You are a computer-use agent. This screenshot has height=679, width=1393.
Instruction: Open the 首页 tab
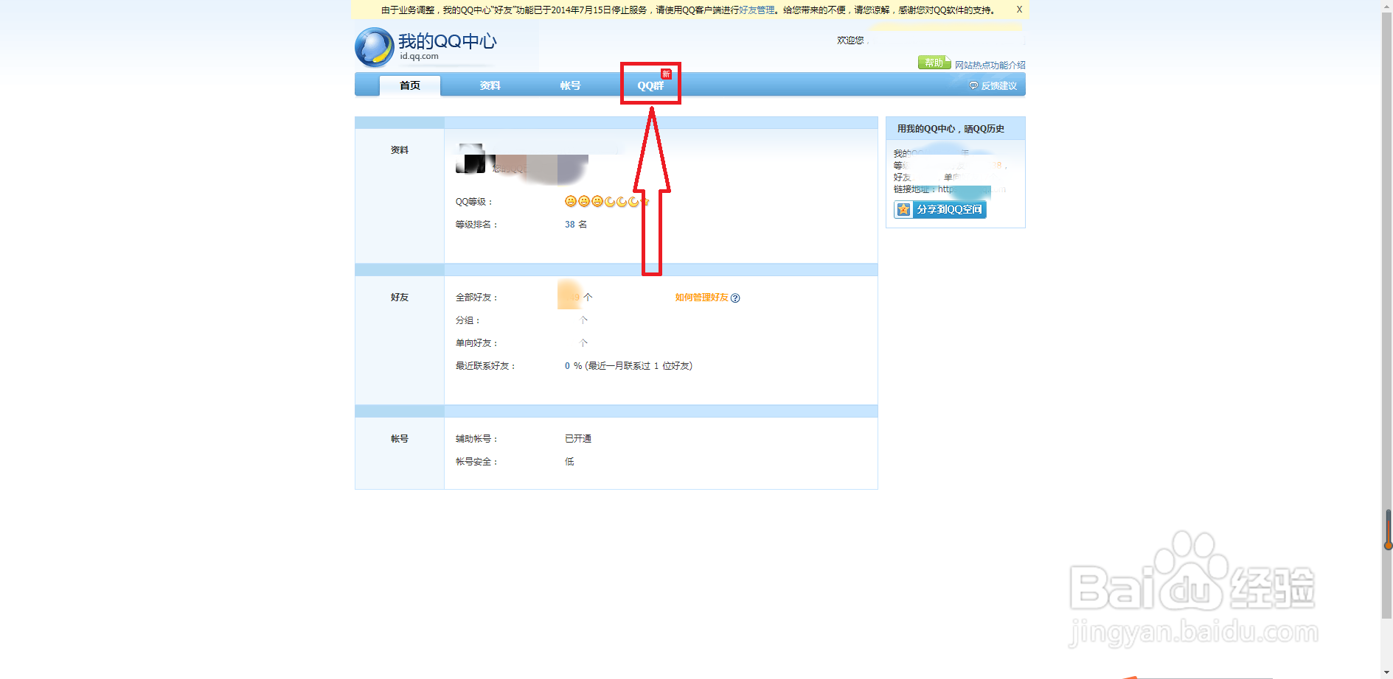tap(410, 85)
